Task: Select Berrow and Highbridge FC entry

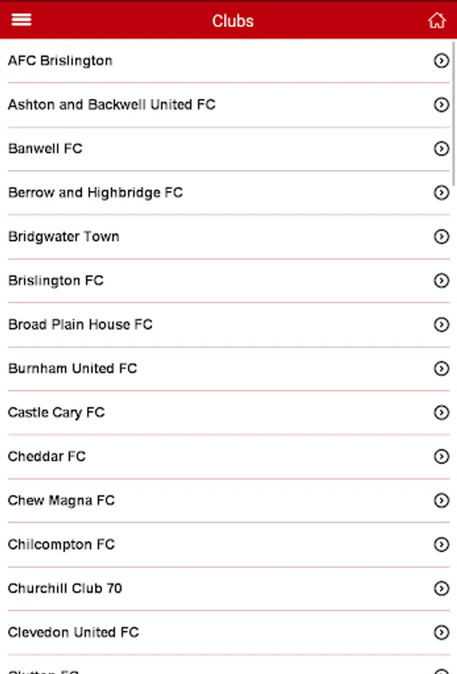Action: click(95, 192)
